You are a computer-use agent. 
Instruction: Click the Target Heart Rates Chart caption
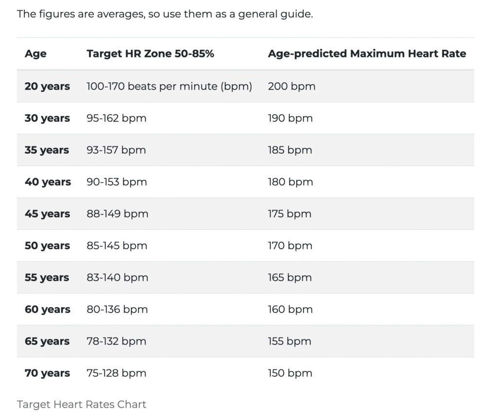81,404
